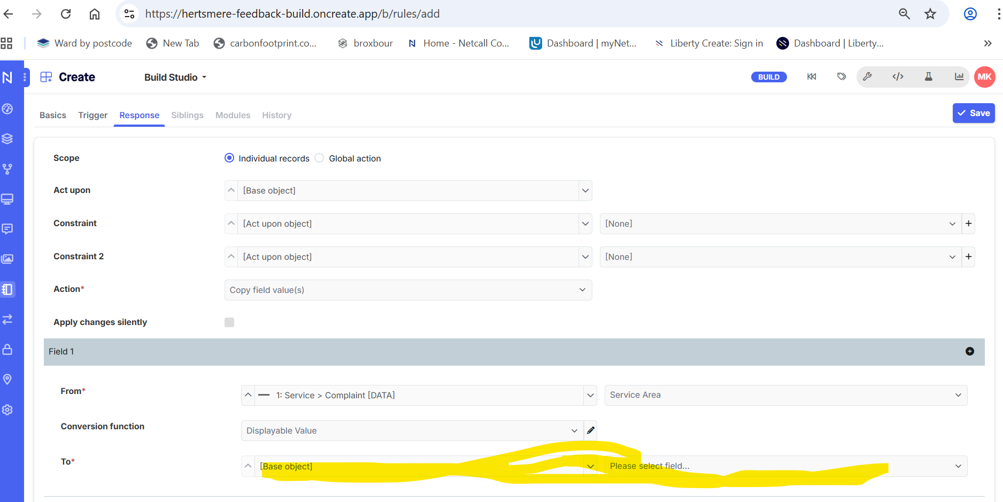The height and width of the screenshot is (502, 1003).
Task: Switch to the Trigger tab
Action: tap(92, 115)
